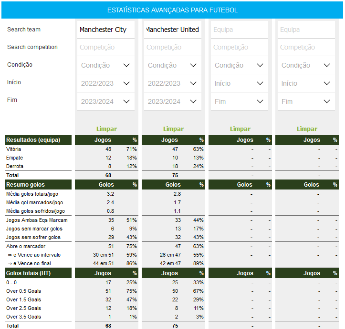Click Competição field in fourth column
Screen dimensions: 345x329
coord(306,47)
